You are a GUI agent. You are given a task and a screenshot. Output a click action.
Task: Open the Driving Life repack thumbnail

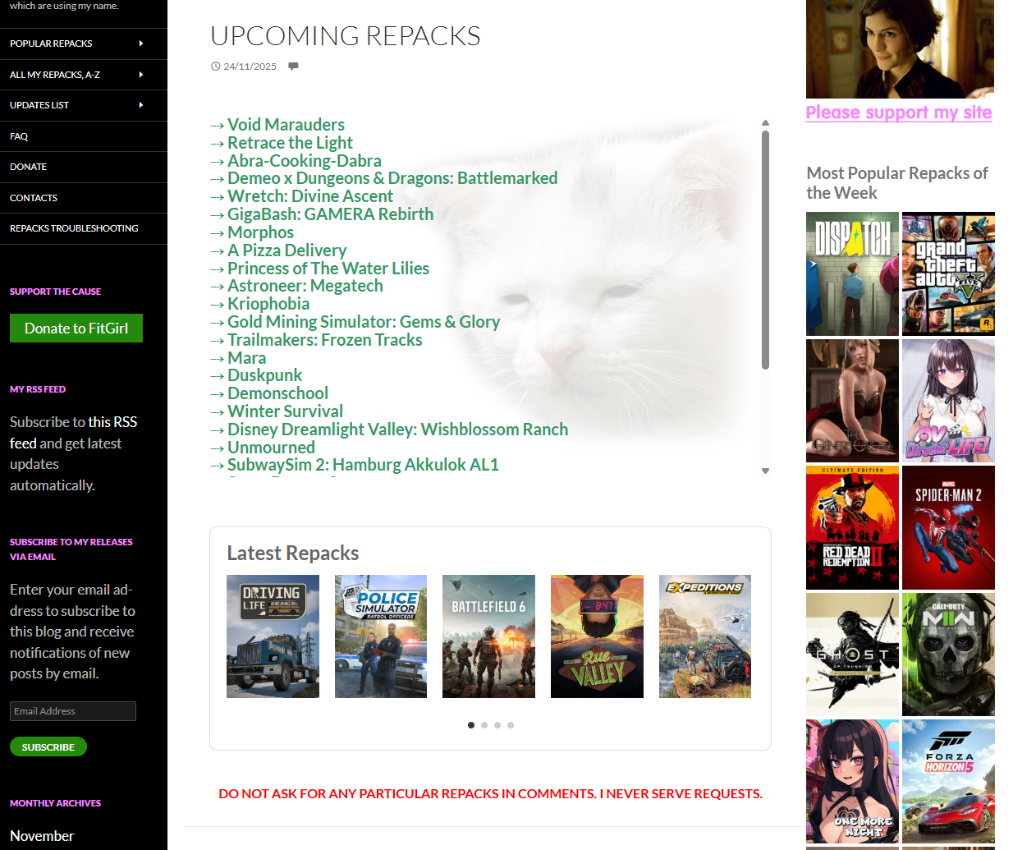273,636
